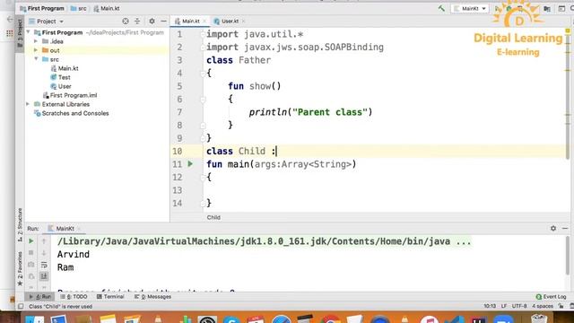Click the apps grid icon at far left
Image resolution: width=574 pixels, height=323 pixels.
click(10, 34)
